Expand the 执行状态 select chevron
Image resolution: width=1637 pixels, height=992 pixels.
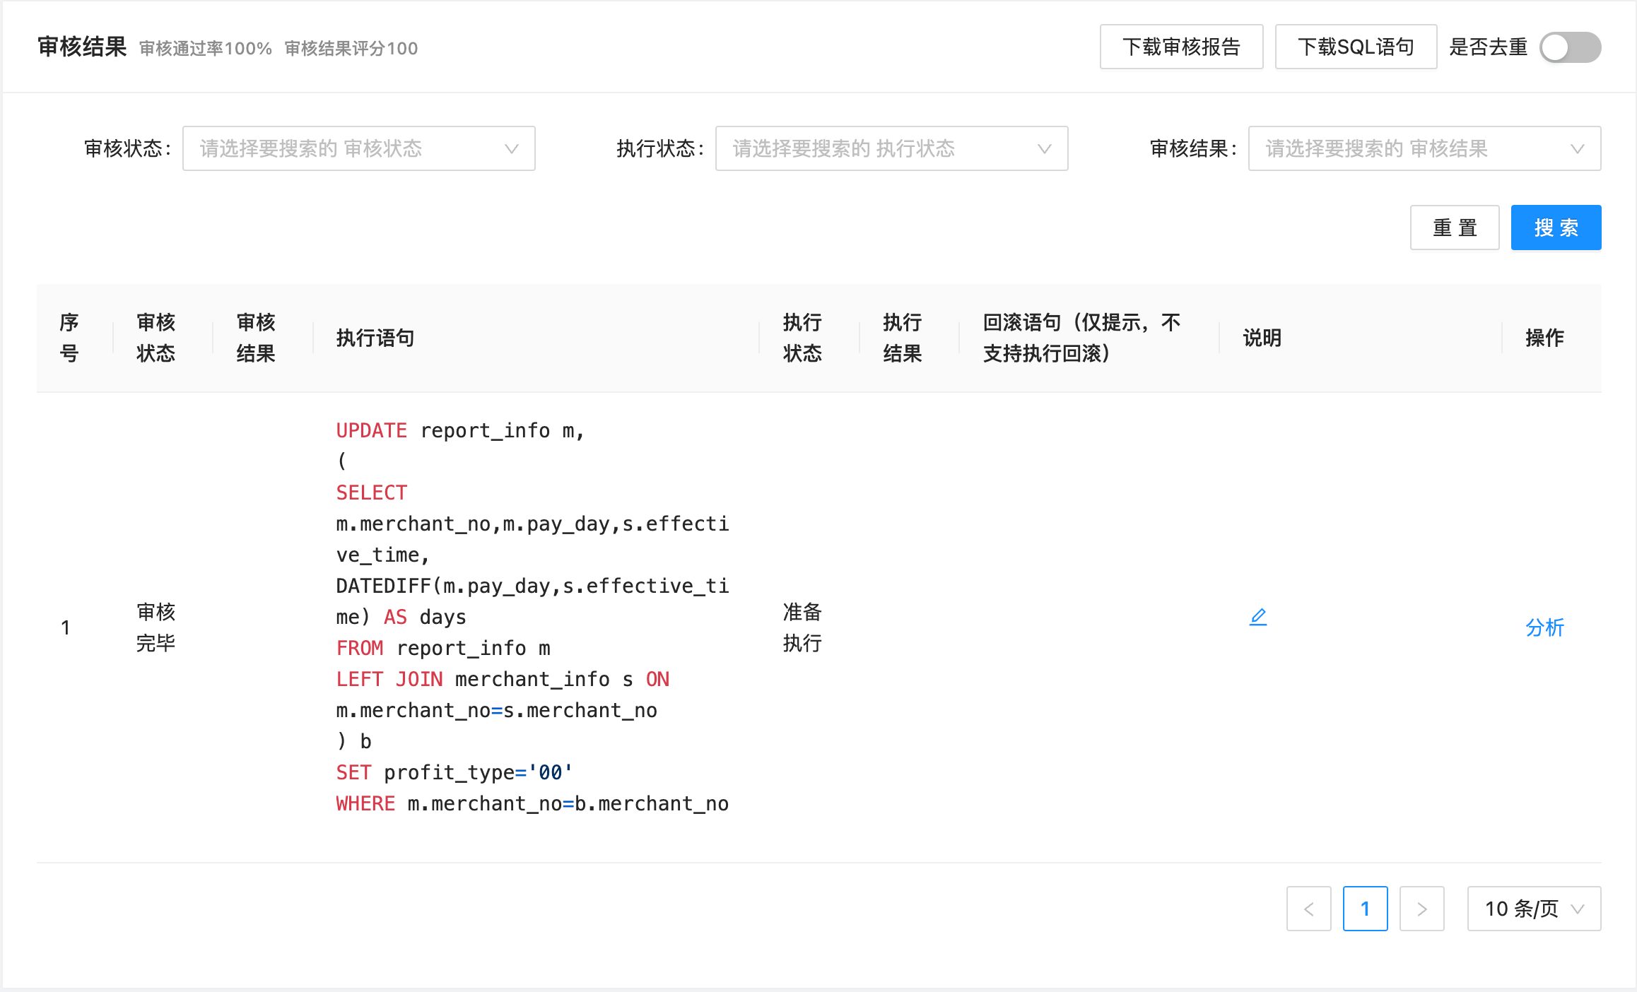pyautogui.click(x=1046, y=148)
